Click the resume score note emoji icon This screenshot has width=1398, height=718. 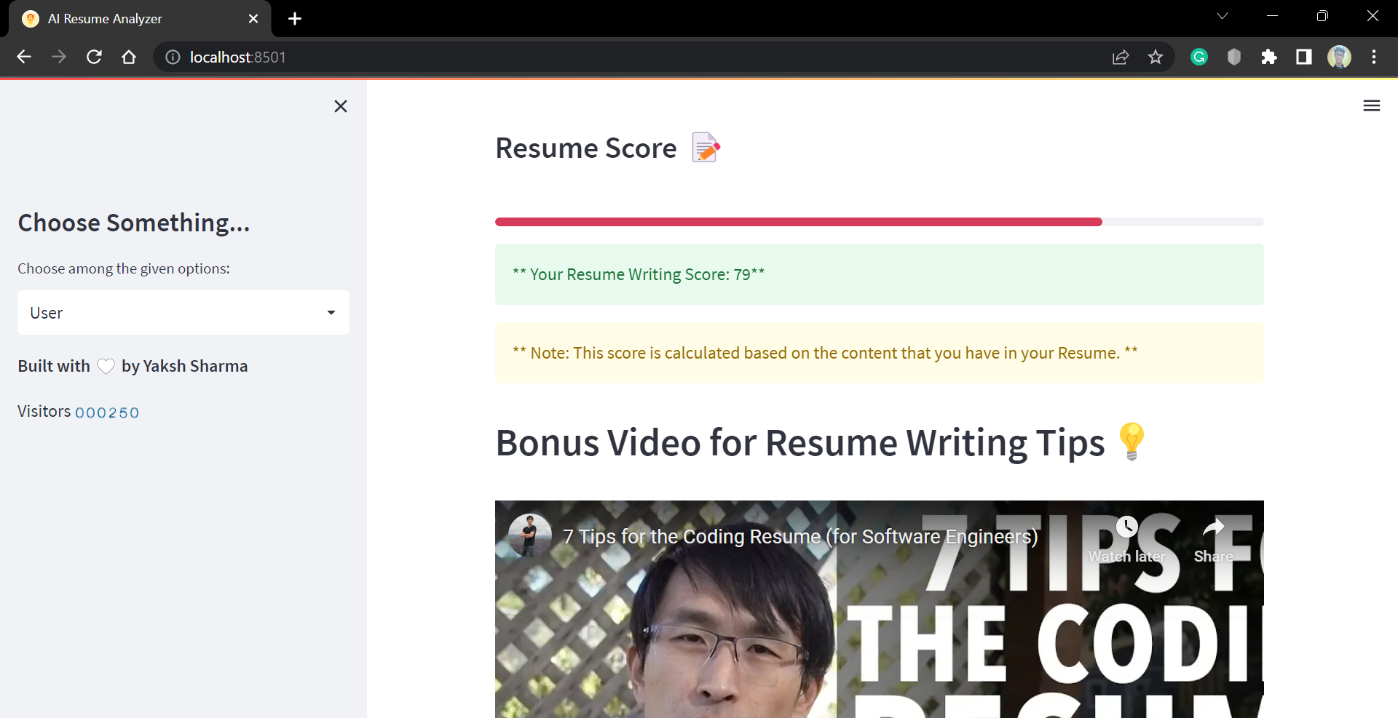click(704, 147)
